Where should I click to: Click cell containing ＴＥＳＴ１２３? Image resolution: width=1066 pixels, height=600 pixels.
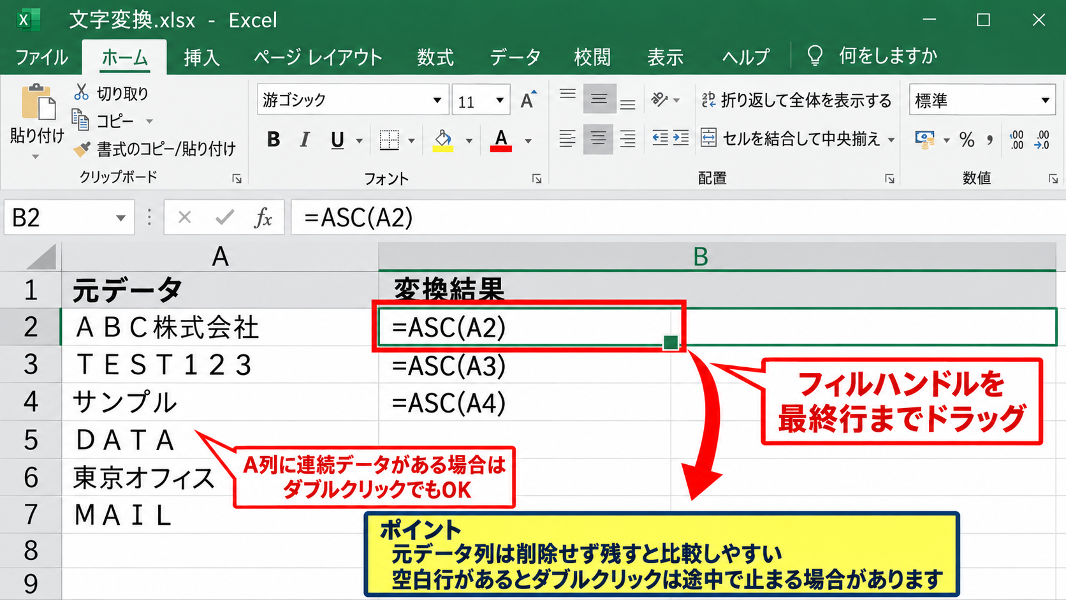click(x=220, y=365)
